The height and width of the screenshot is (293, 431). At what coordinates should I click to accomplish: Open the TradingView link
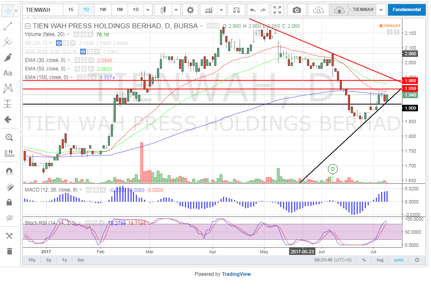point(236,274)
